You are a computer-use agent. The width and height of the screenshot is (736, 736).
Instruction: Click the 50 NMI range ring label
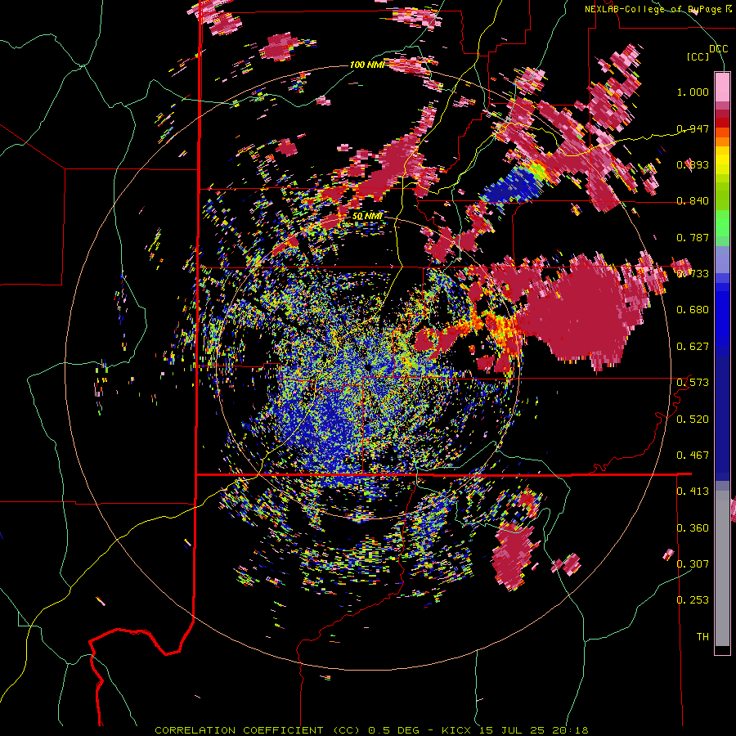(367, 216)
